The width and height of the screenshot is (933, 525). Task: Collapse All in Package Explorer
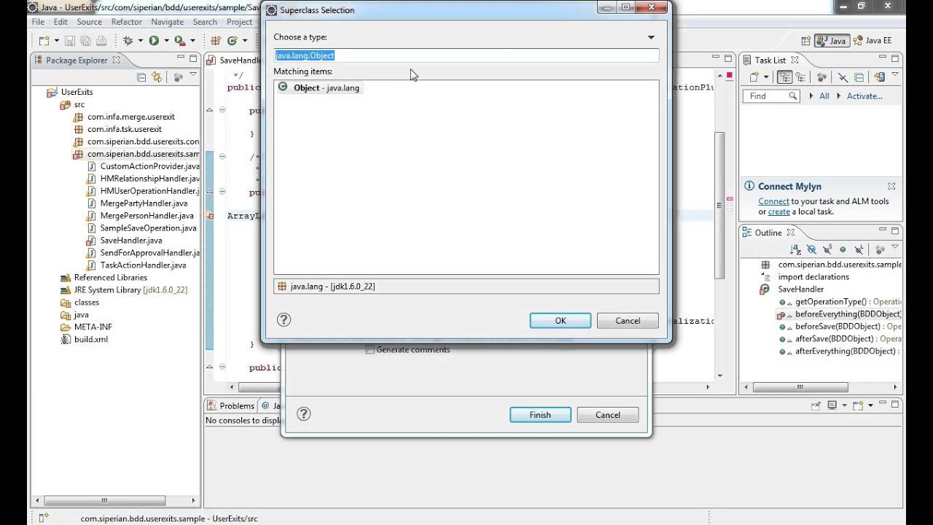(x=141, y=77)
